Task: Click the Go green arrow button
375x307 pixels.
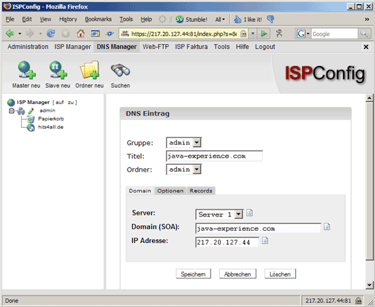Action: 264,33
